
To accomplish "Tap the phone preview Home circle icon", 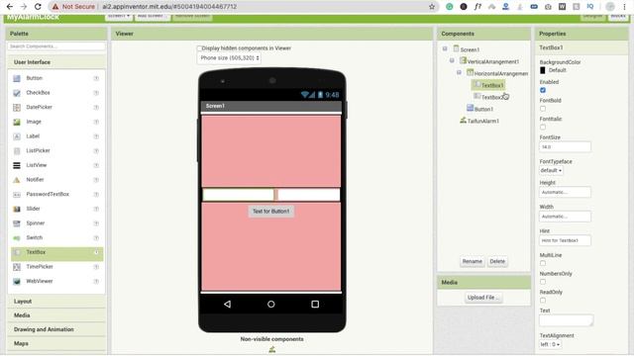I will (x=270, y=304).
